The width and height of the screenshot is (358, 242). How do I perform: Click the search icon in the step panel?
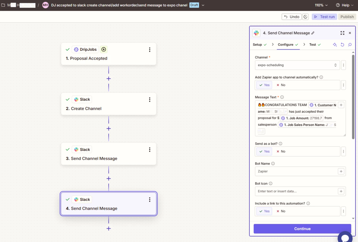click(350, 45)
